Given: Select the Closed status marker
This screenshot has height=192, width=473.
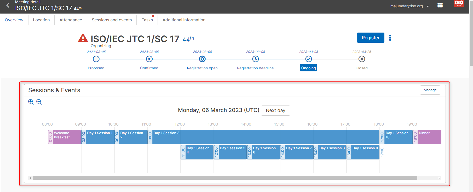Looking at the screenshot, I should tap(362, 59).
